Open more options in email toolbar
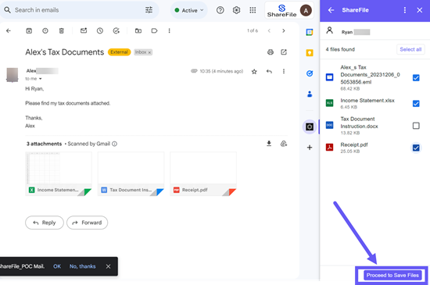Viewport: 430px width, 285px height. [x=169, y=30]
